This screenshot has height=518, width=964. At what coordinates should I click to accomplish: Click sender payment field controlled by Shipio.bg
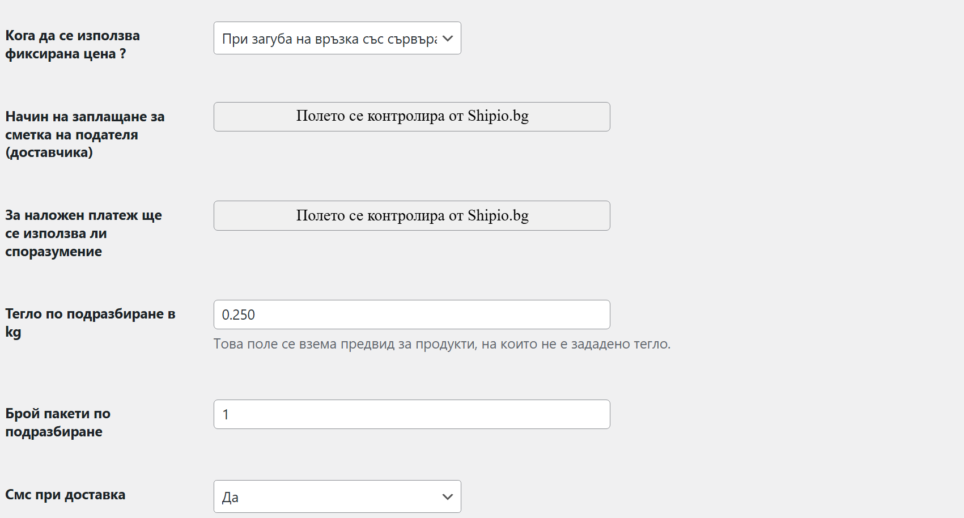tap(412, 117)
